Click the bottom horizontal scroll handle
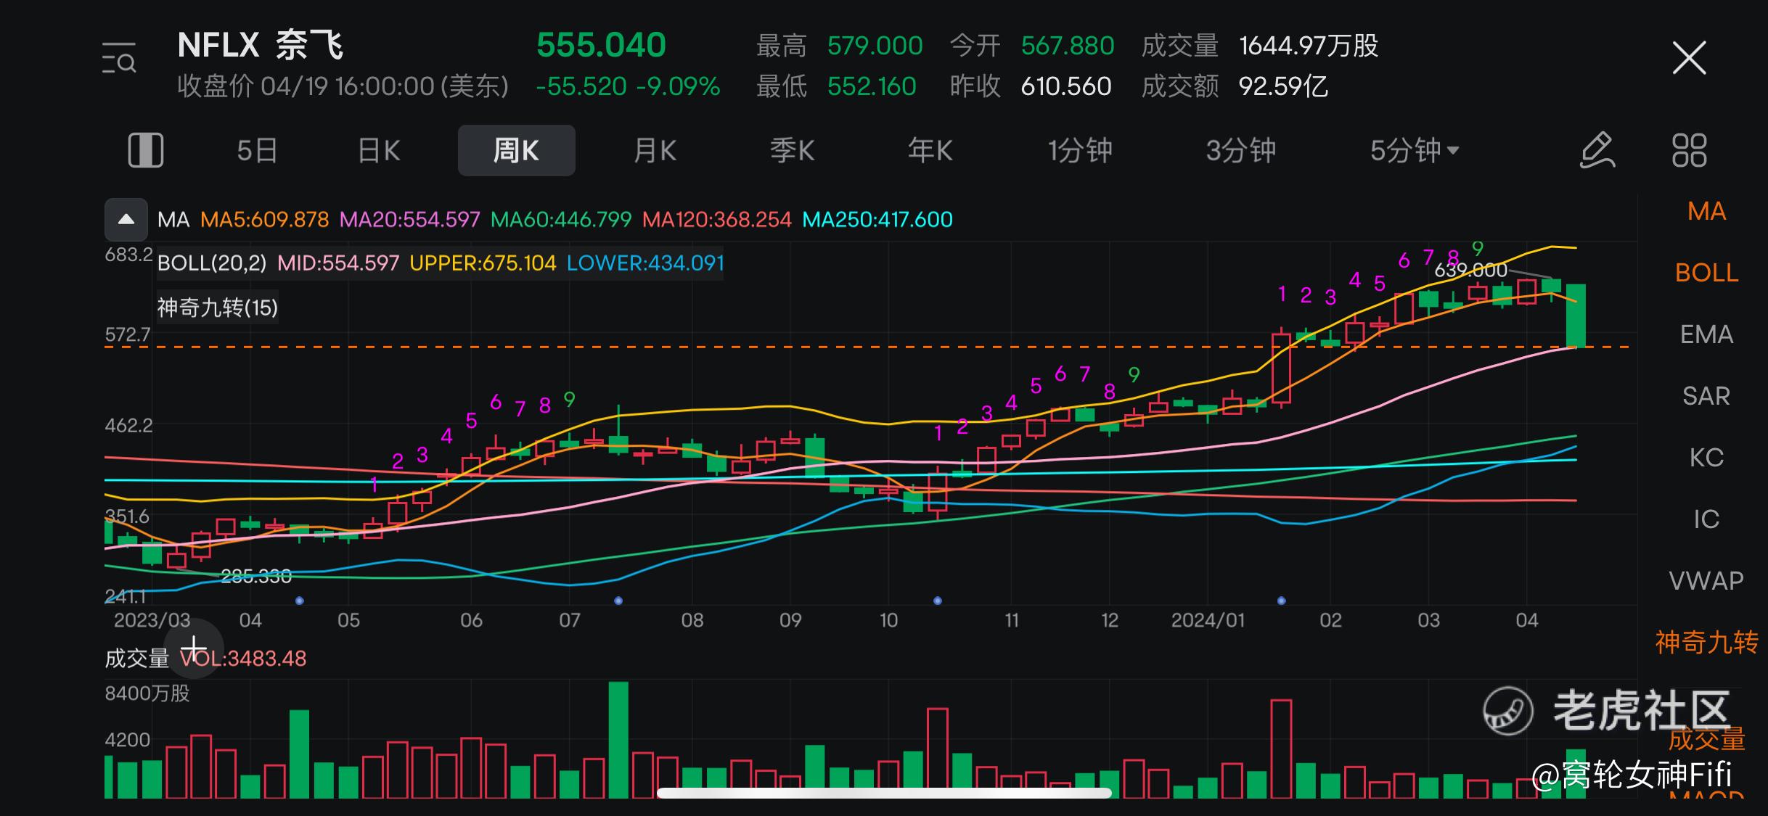Image resolution: width=1768 pixels, height=816 pixels. pos(884,793)
